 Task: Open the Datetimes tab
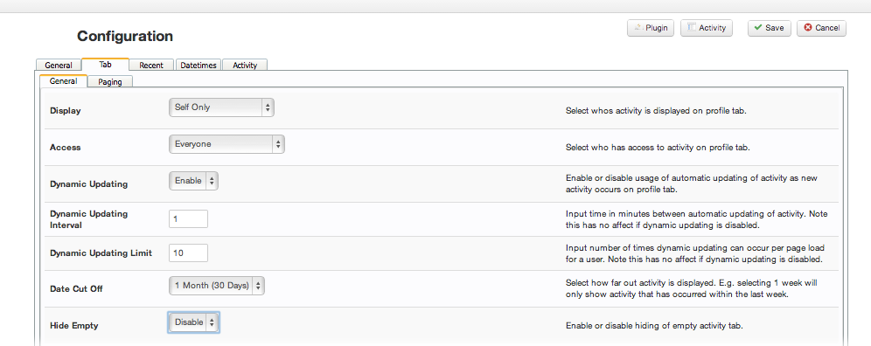(x=199, y=65)
